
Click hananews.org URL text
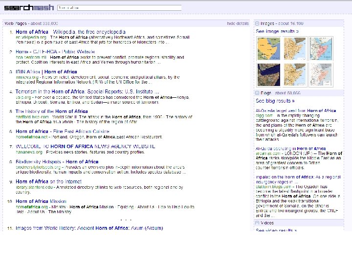click(x=29, y=152)
